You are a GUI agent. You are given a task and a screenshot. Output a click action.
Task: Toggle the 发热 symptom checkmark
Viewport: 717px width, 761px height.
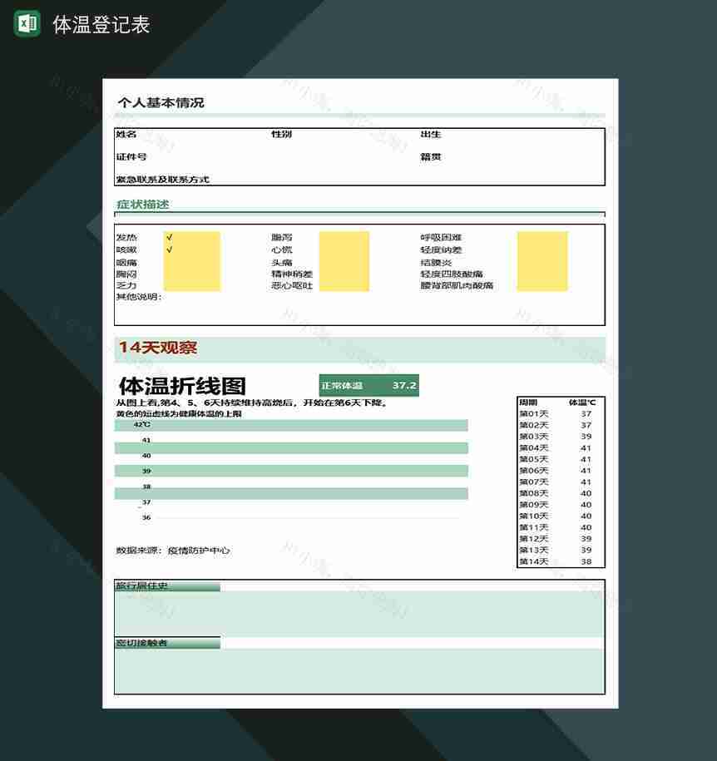pyautogui.click(x=170, y=237)
